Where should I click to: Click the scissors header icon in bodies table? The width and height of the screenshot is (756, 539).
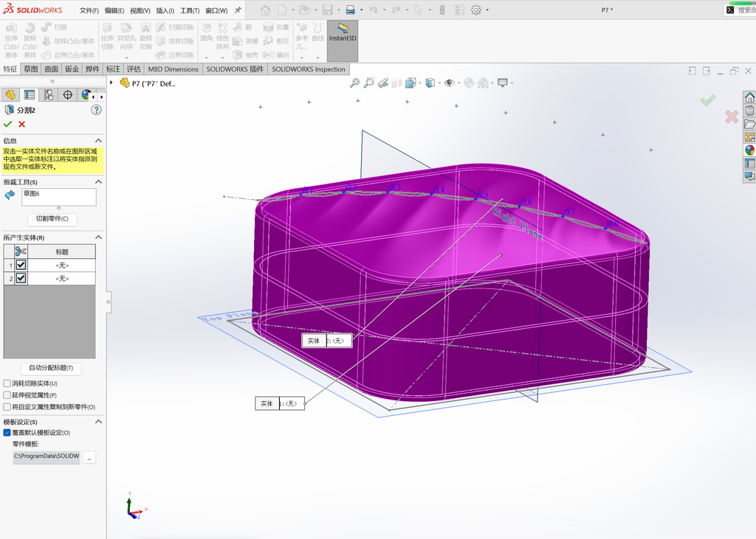pos(21,251)
